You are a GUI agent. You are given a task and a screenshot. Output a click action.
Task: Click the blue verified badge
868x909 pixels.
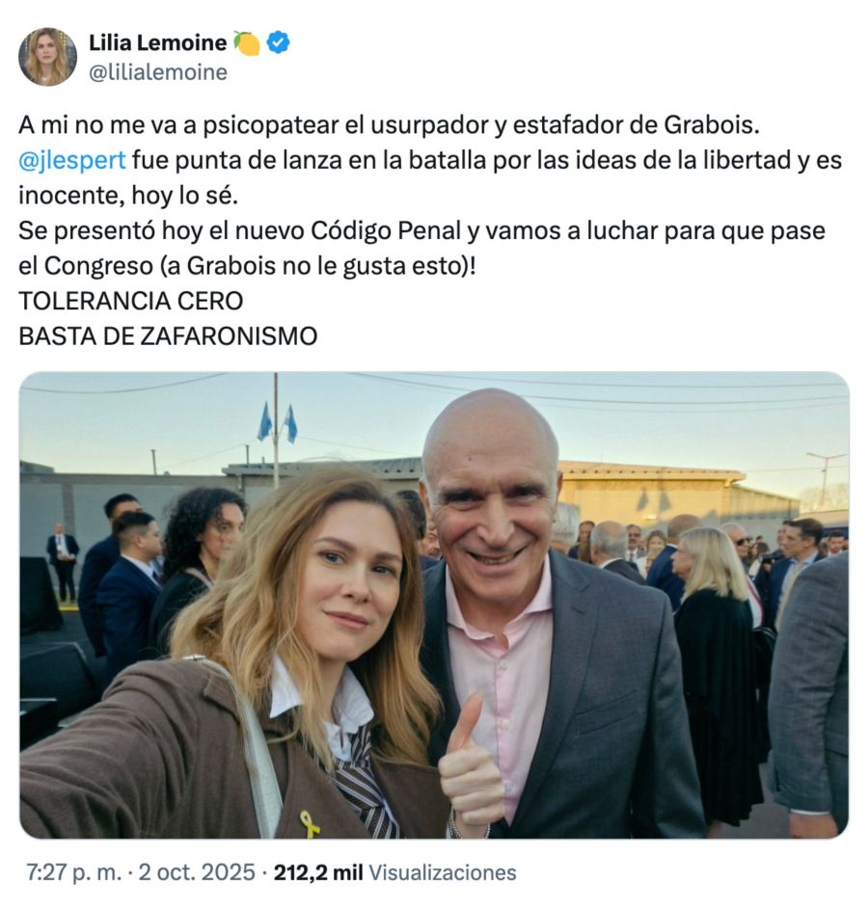tap(279, 43)
